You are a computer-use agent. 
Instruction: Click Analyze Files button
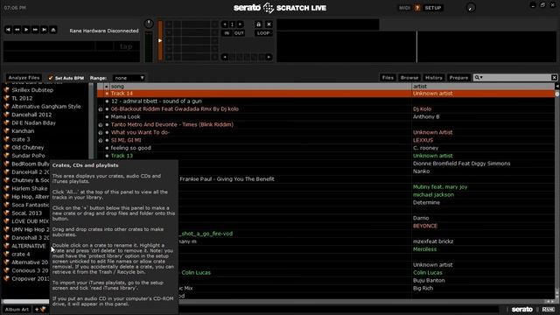click(24, 78)
